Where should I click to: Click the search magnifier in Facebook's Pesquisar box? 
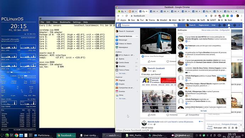pyautogui.click(x=175, y=25)
